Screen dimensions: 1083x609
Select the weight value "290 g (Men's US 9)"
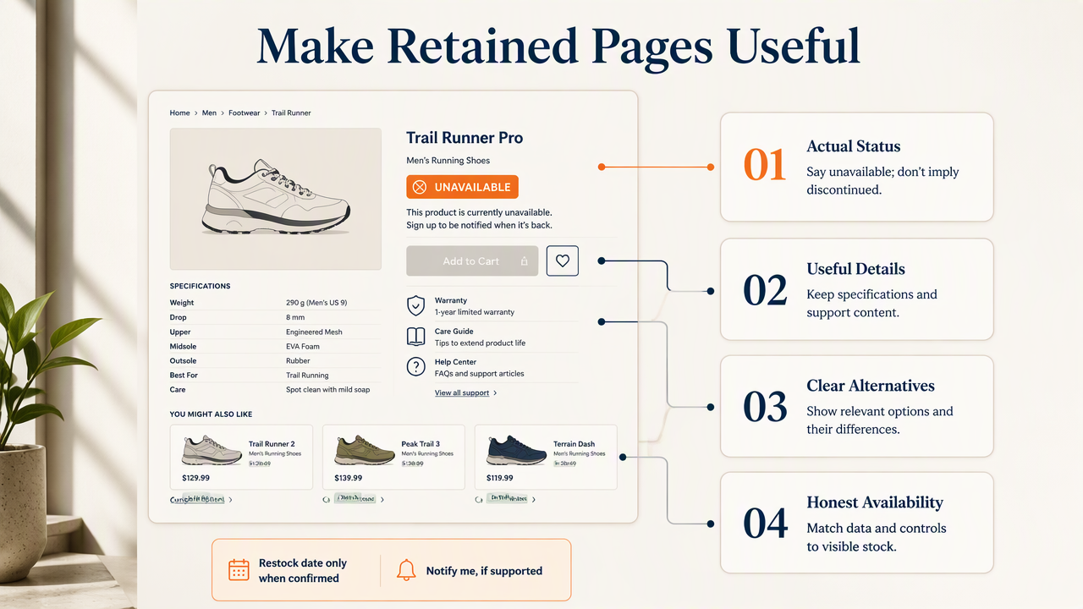316,303
